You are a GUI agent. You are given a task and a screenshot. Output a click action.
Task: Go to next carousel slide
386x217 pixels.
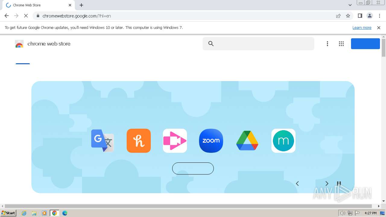[x=327, y=184]
